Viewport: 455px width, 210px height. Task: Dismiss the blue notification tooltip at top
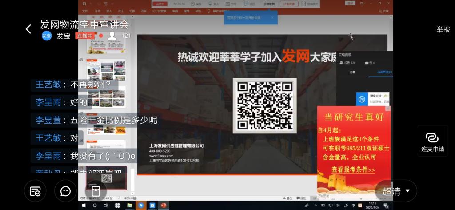272,18
